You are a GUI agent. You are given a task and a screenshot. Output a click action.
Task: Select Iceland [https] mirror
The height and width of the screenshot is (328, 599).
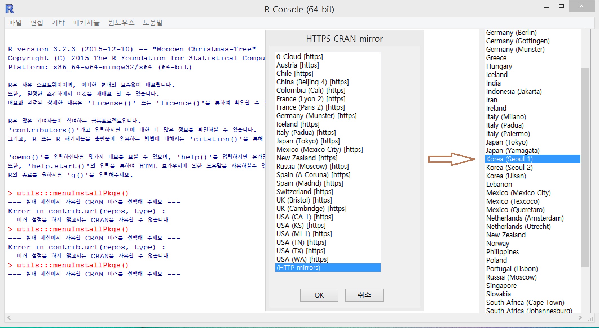pos(328,124)
